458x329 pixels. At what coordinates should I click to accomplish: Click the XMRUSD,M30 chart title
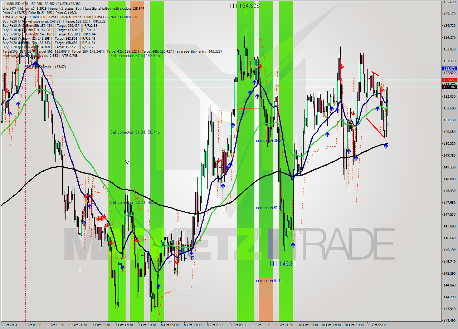point(16,4)
